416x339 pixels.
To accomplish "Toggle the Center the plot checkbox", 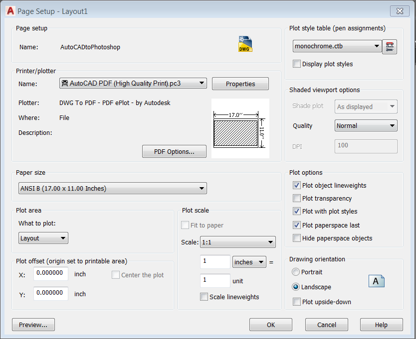I will (x=115, y=275).
